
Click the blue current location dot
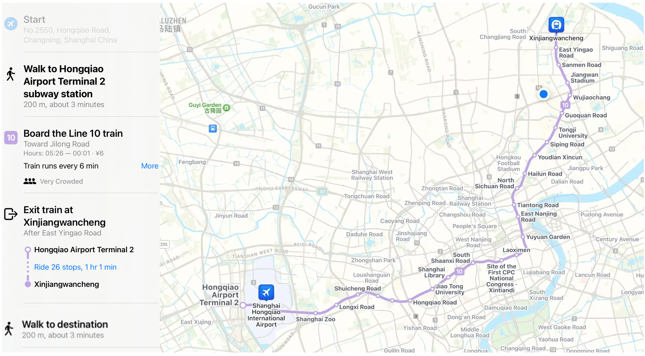[x=544, y=94]
